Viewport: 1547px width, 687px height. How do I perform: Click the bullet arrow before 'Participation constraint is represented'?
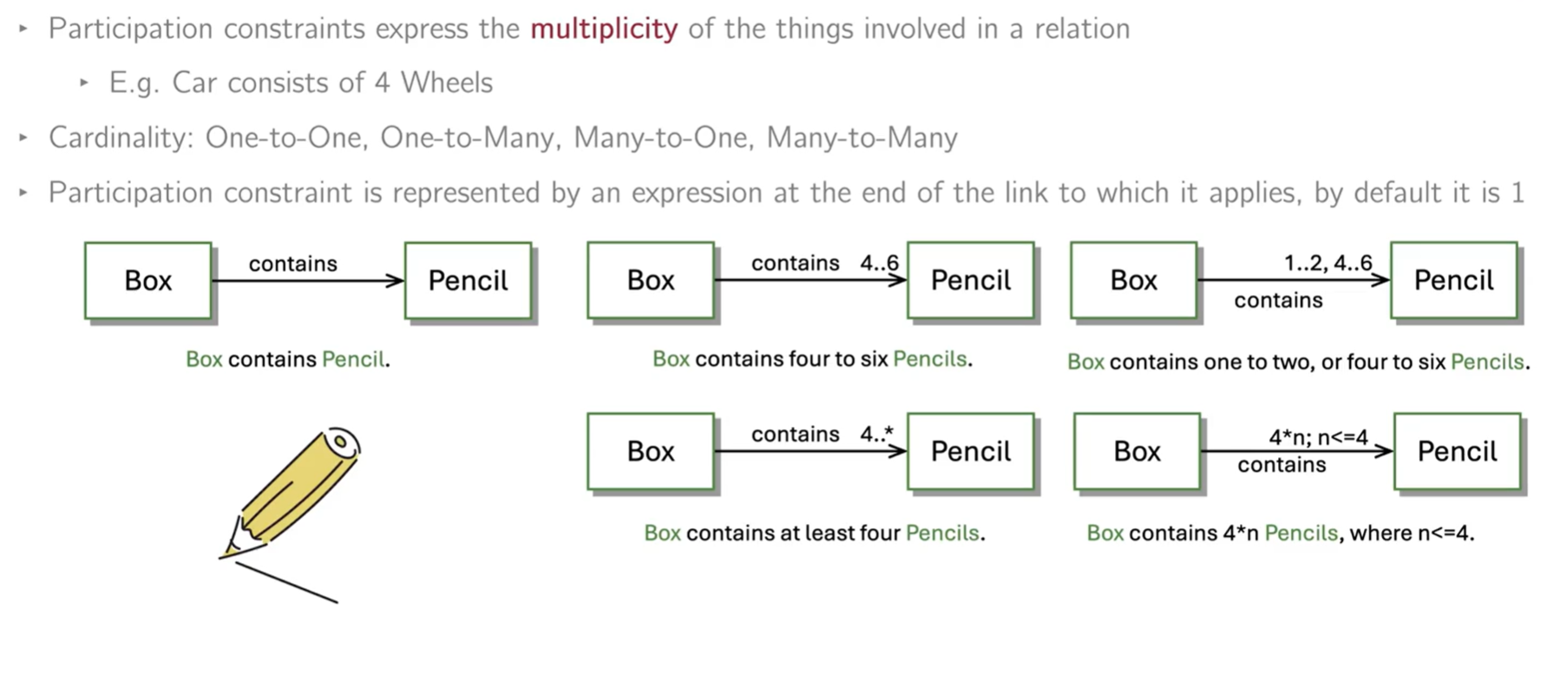point(23,193)
